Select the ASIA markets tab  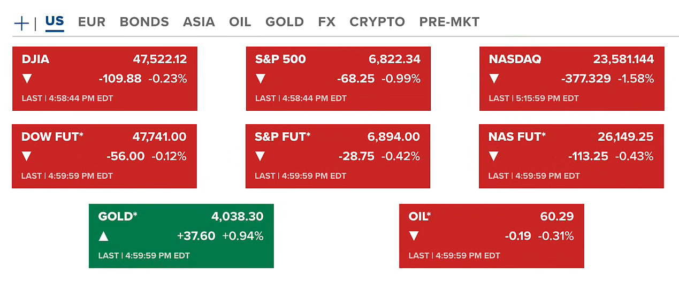[199, 22]
